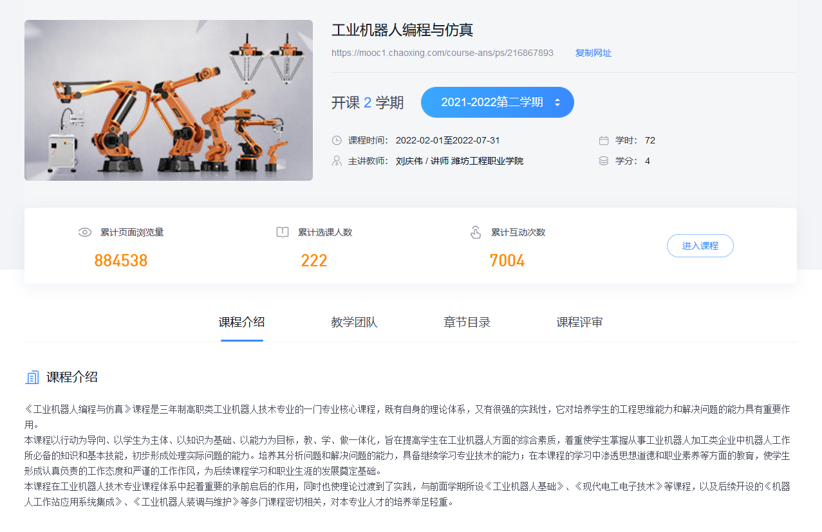Image resolution: width=822 pixels, height=532 pixels.
Task: Click the 学分 value 4
Action: (648, 161)
